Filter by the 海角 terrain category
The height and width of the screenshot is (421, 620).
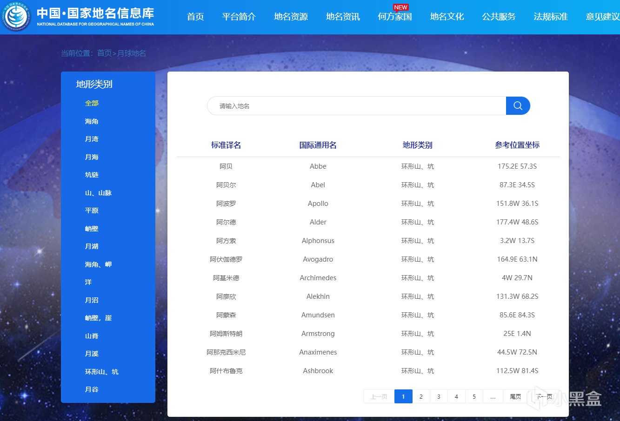[x=92, y=121]
